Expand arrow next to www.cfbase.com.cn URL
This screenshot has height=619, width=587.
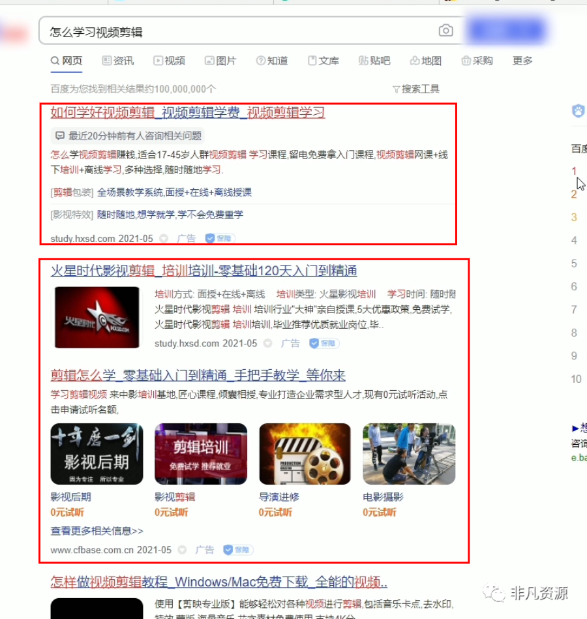pos(182,550)
